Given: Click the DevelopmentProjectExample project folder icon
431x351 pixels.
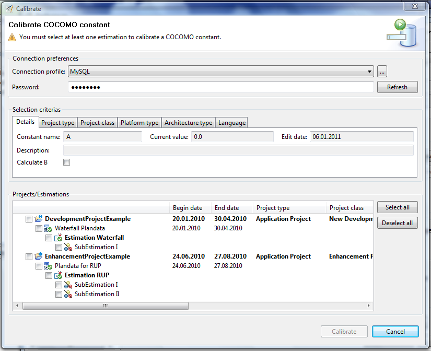Looking at the screenshot, I should [39, 218].
